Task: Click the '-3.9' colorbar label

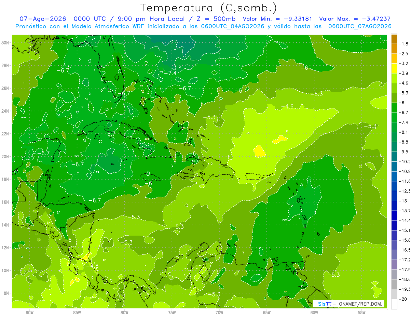Action: 404,73
